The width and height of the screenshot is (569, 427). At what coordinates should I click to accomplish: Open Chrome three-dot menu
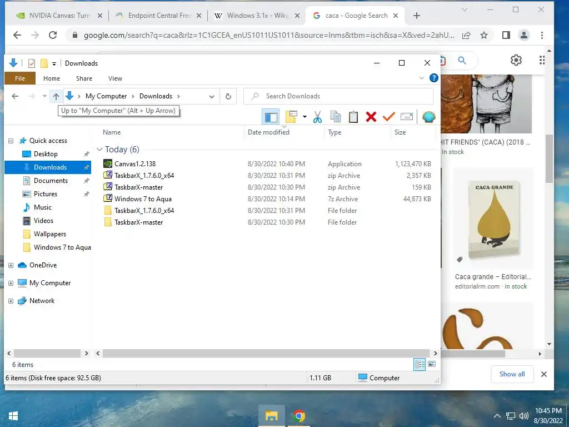pos(542,35)
